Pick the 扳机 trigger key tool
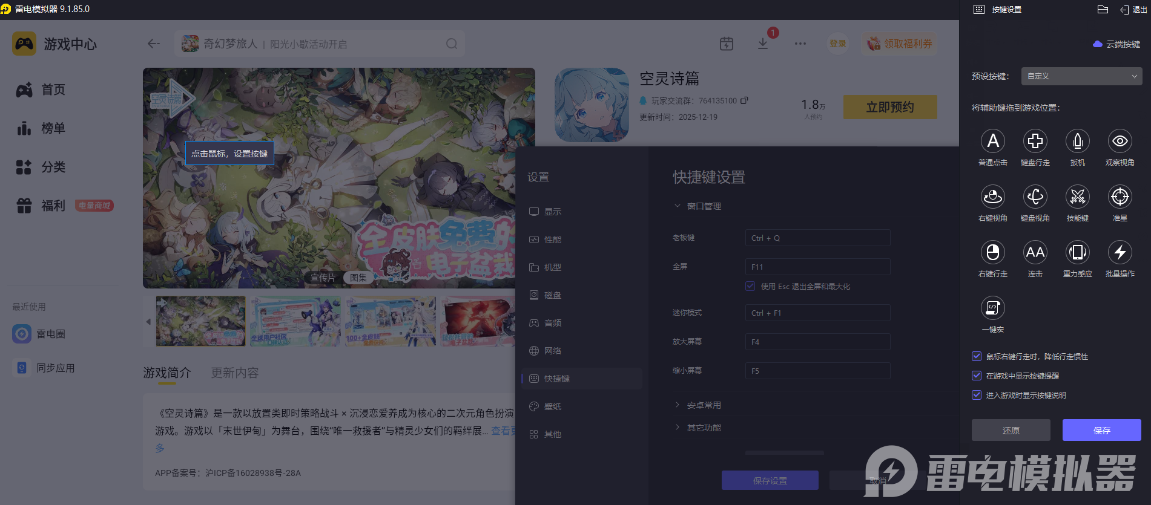Image resolution: width=1151 pixels, height=505 pixels. click(1078, 141)
